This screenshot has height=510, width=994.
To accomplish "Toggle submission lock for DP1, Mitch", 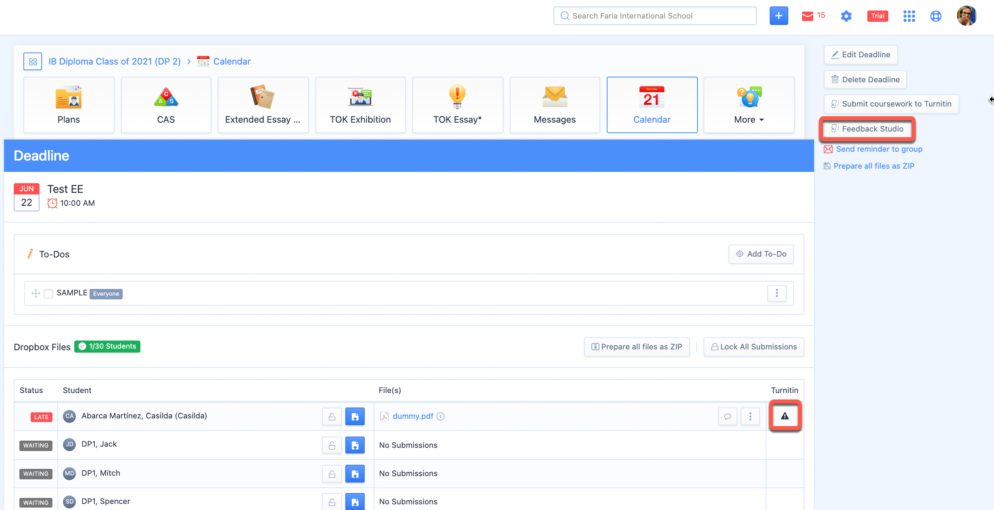I will pyautogui.click(x=332, y=474).
